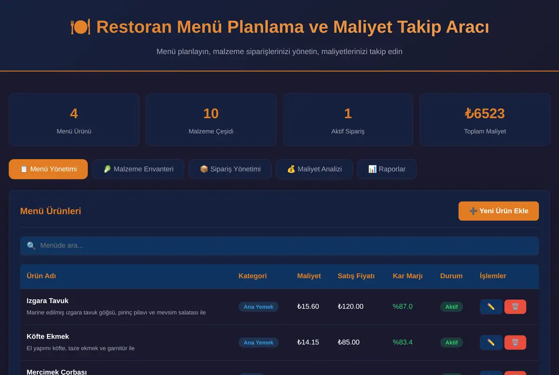559x375 pixels.
Task: Click the Menü Ürünleri section heading
Action: [x=50, y=211]
